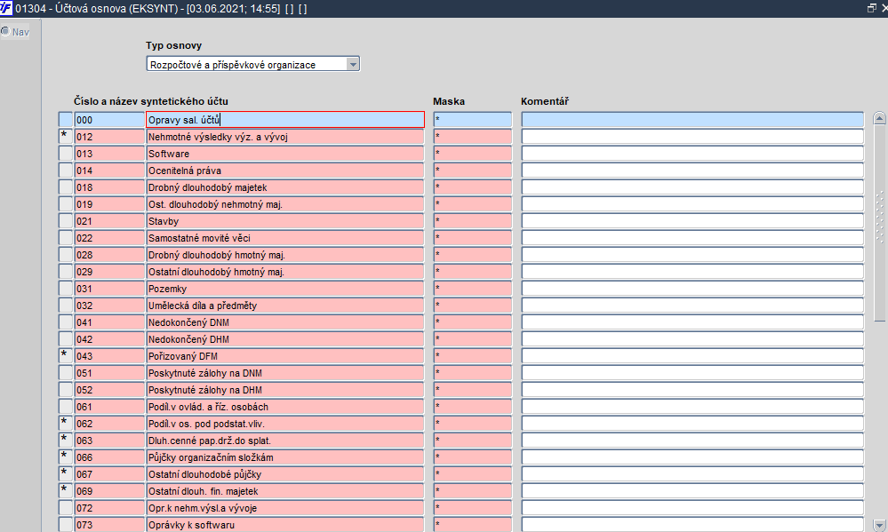This screenshot has height=532, width=888.
Task: Select the Nav radio button
Action: 5,32
